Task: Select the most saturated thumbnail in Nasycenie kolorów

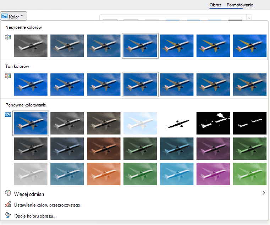Action: (x=250, y=46)
